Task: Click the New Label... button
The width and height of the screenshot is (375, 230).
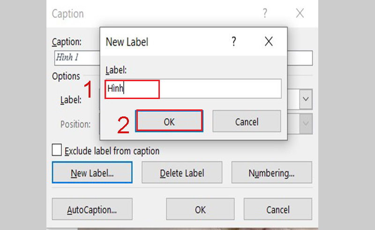Action: [92, 173]
